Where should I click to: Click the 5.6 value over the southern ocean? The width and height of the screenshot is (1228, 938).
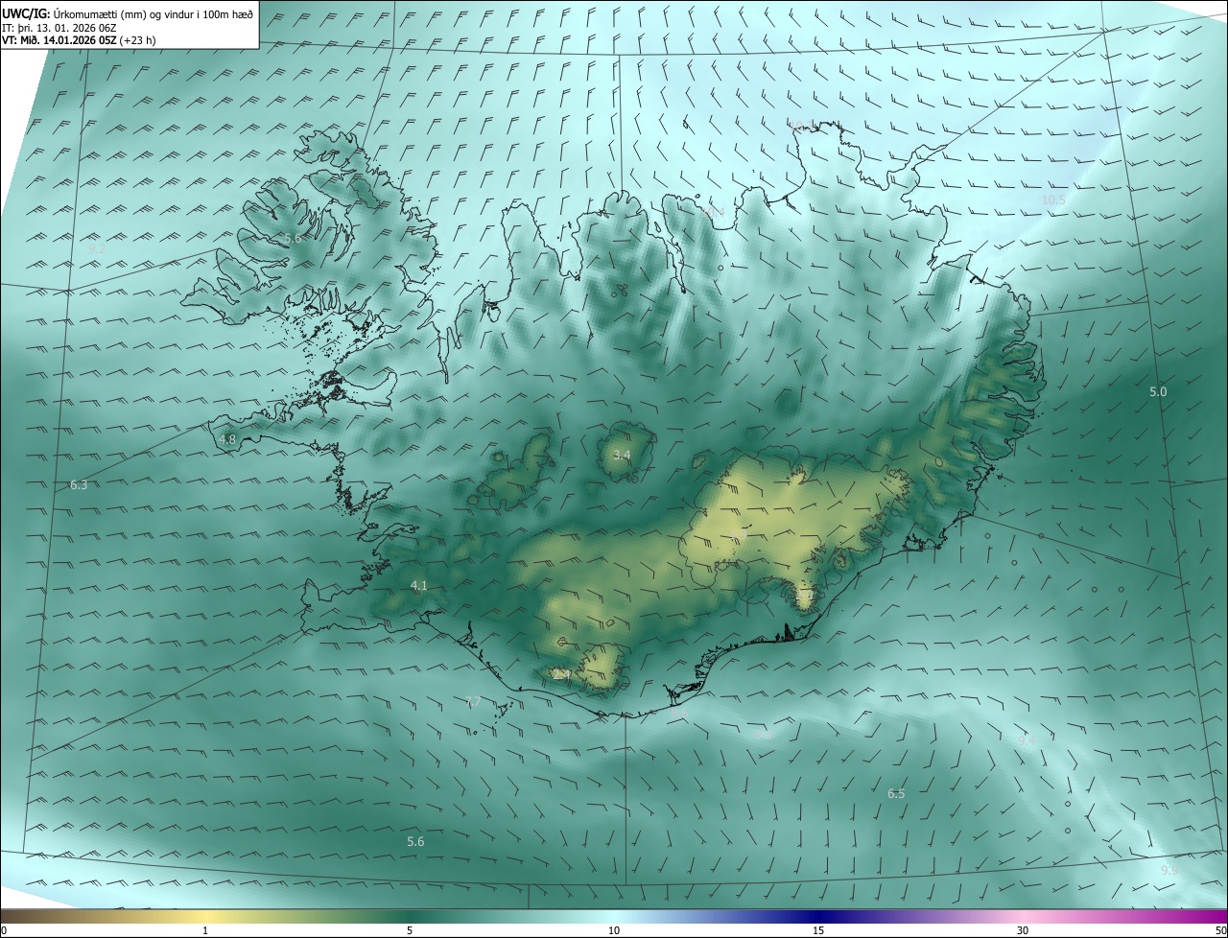click(x=415, y=841)
